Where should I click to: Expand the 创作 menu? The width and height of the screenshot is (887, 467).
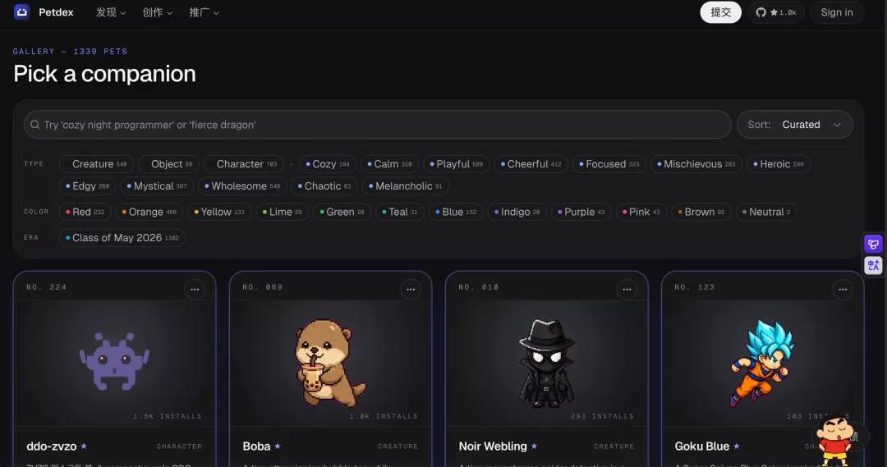tap(157, 12)
